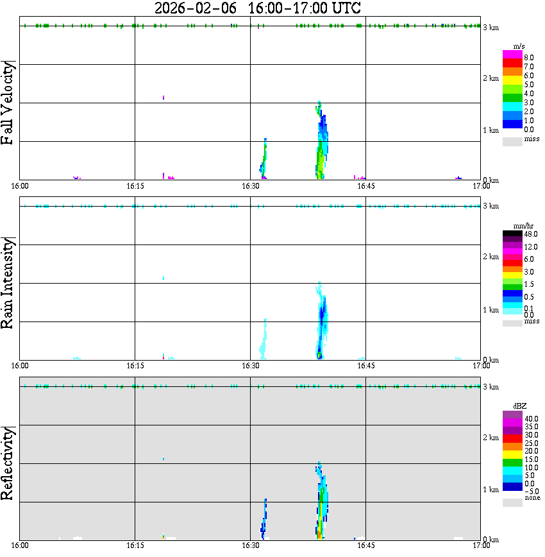The width and height of the screenshot is (545, 557).
Task: Click the gray 'miss' swatch in Fall Velocity legend
Action: [512, 141]
